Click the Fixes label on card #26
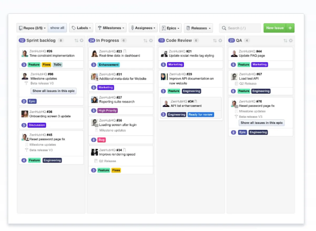 [47, 65]
